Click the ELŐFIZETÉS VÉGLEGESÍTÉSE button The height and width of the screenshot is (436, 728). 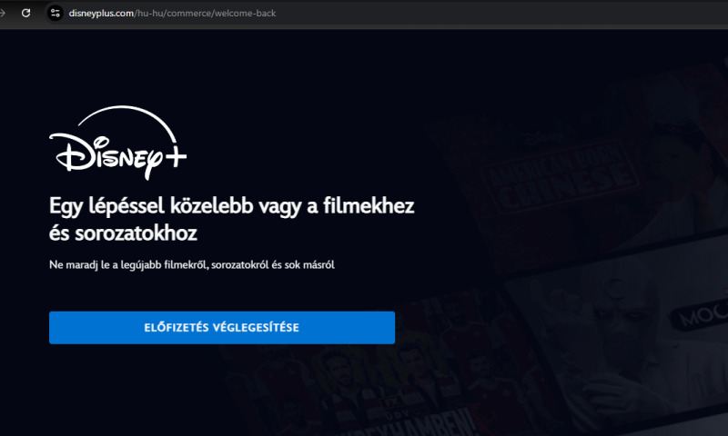click(x=222, y=328)
